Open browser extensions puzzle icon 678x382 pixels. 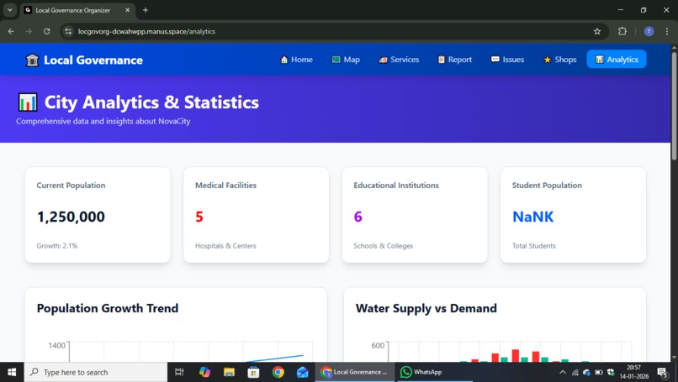[x=622, y=32]
